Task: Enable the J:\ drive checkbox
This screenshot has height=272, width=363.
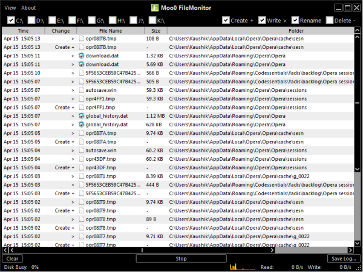Action: tap(133, 21)
